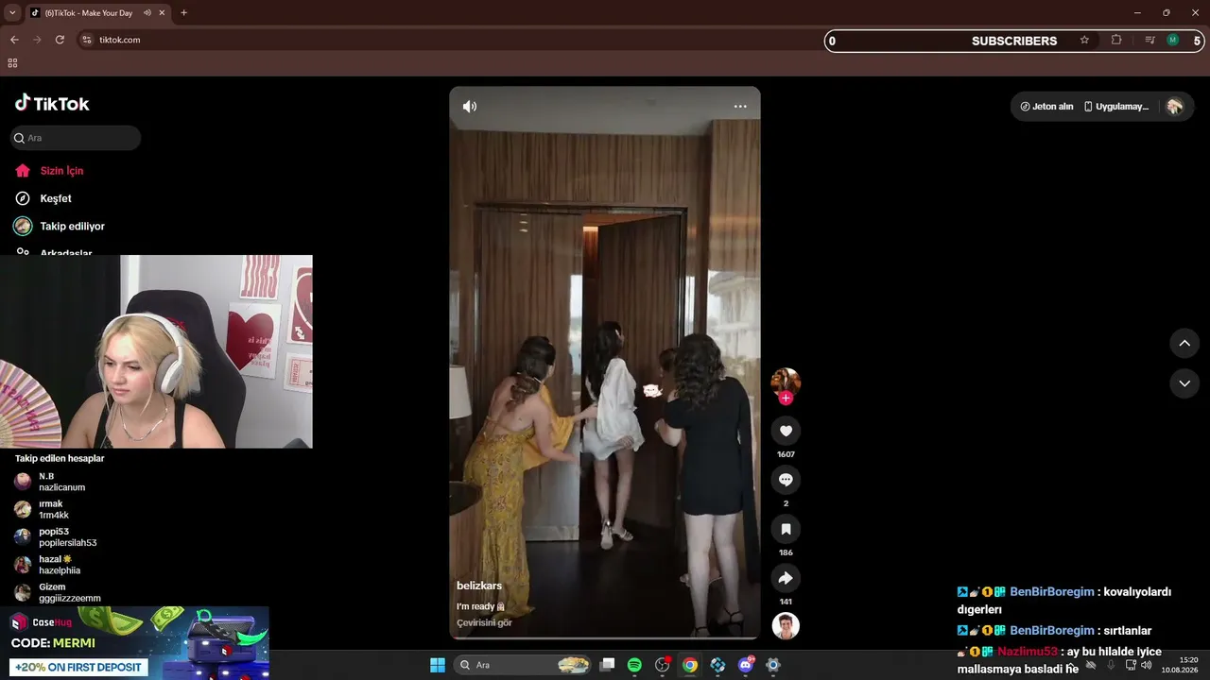Image resolution: width=1210 pixels, height=680 pixels.
Task: Open followed account nazlicanum
Action: coord(62,482)
